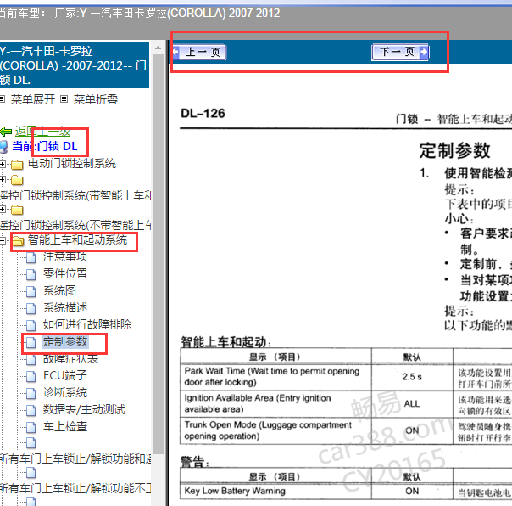This screenshot has width=512, height=506.
Task: Open 所有车门上车锁止/解锁功能不工 entry
Action: (x=75, y=488)
